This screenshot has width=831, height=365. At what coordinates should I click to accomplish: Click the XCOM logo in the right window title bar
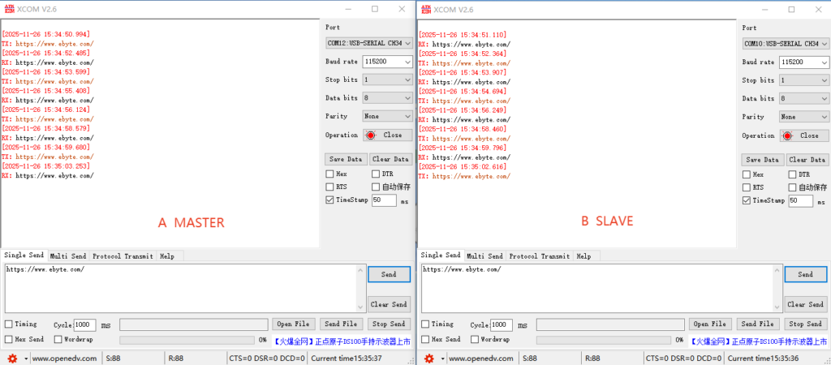[x=425, y=9]
